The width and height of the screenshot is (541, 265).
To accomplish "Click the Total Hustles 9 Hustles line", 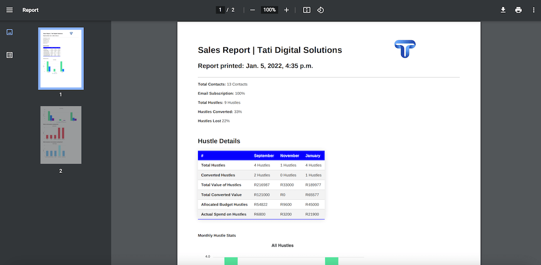I will (219, 102).
